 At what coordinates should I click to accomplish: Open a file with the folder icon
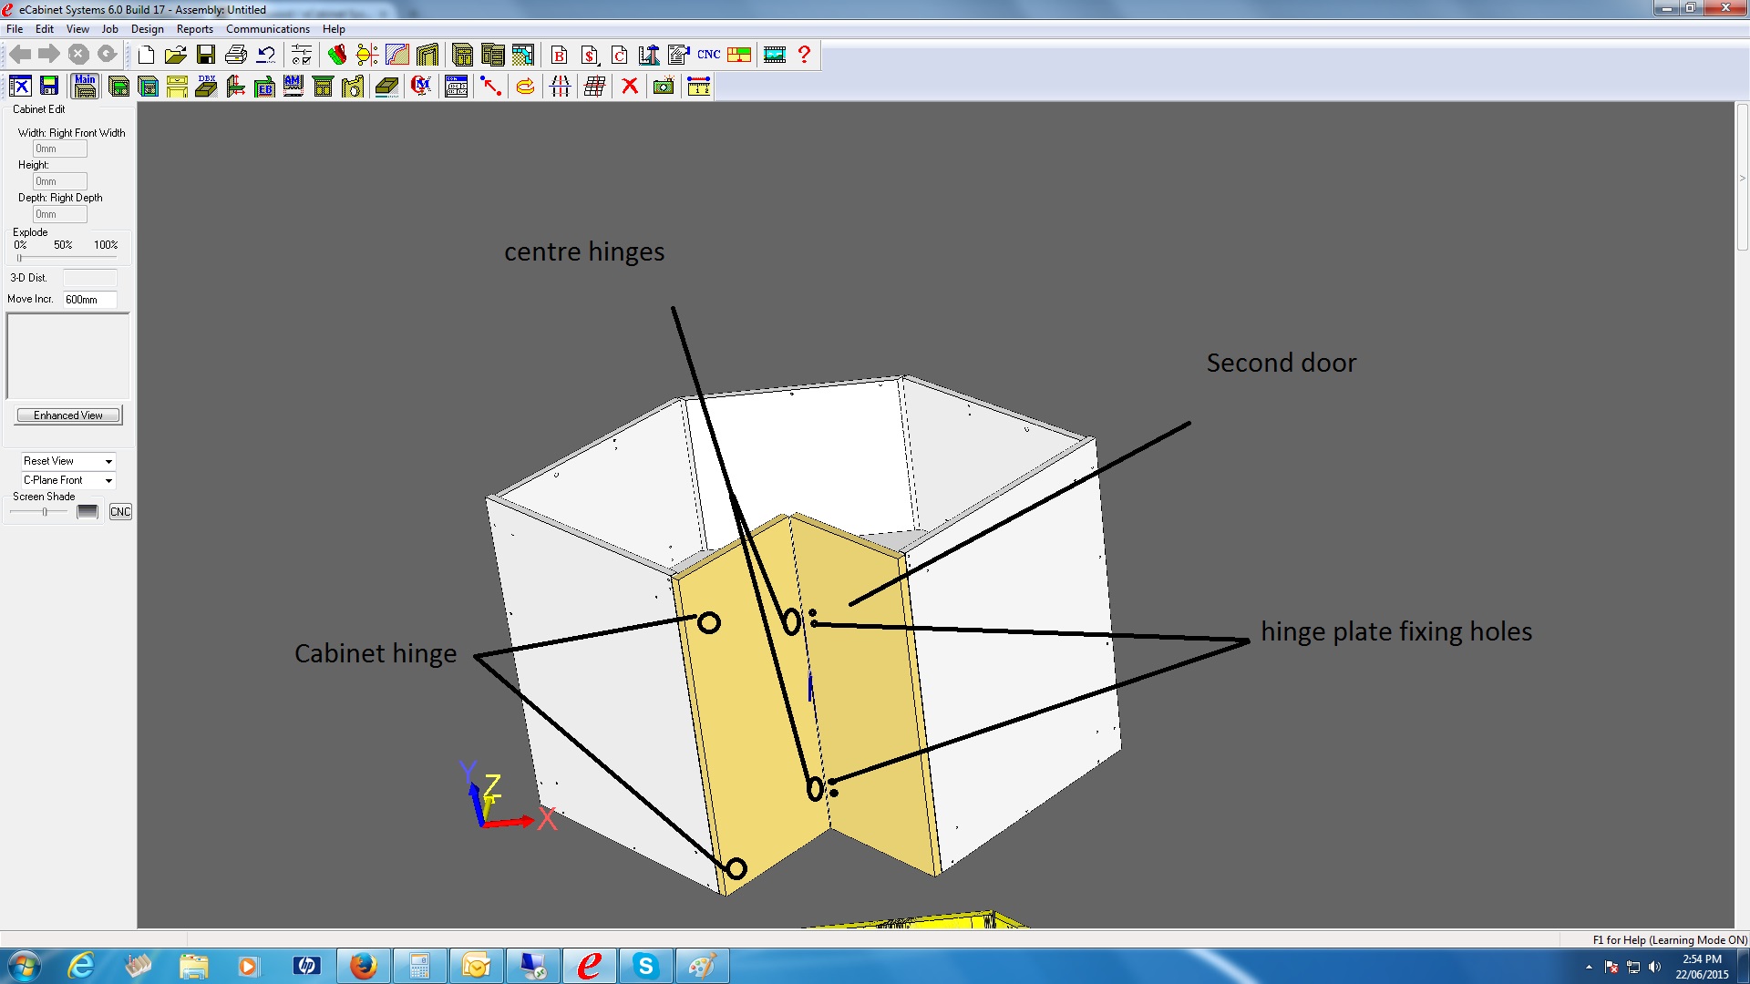[x=175, y=55]
